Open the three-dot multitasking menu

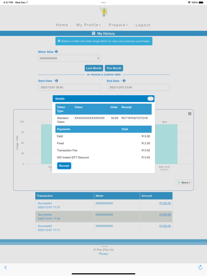click(x=103, y=3)
